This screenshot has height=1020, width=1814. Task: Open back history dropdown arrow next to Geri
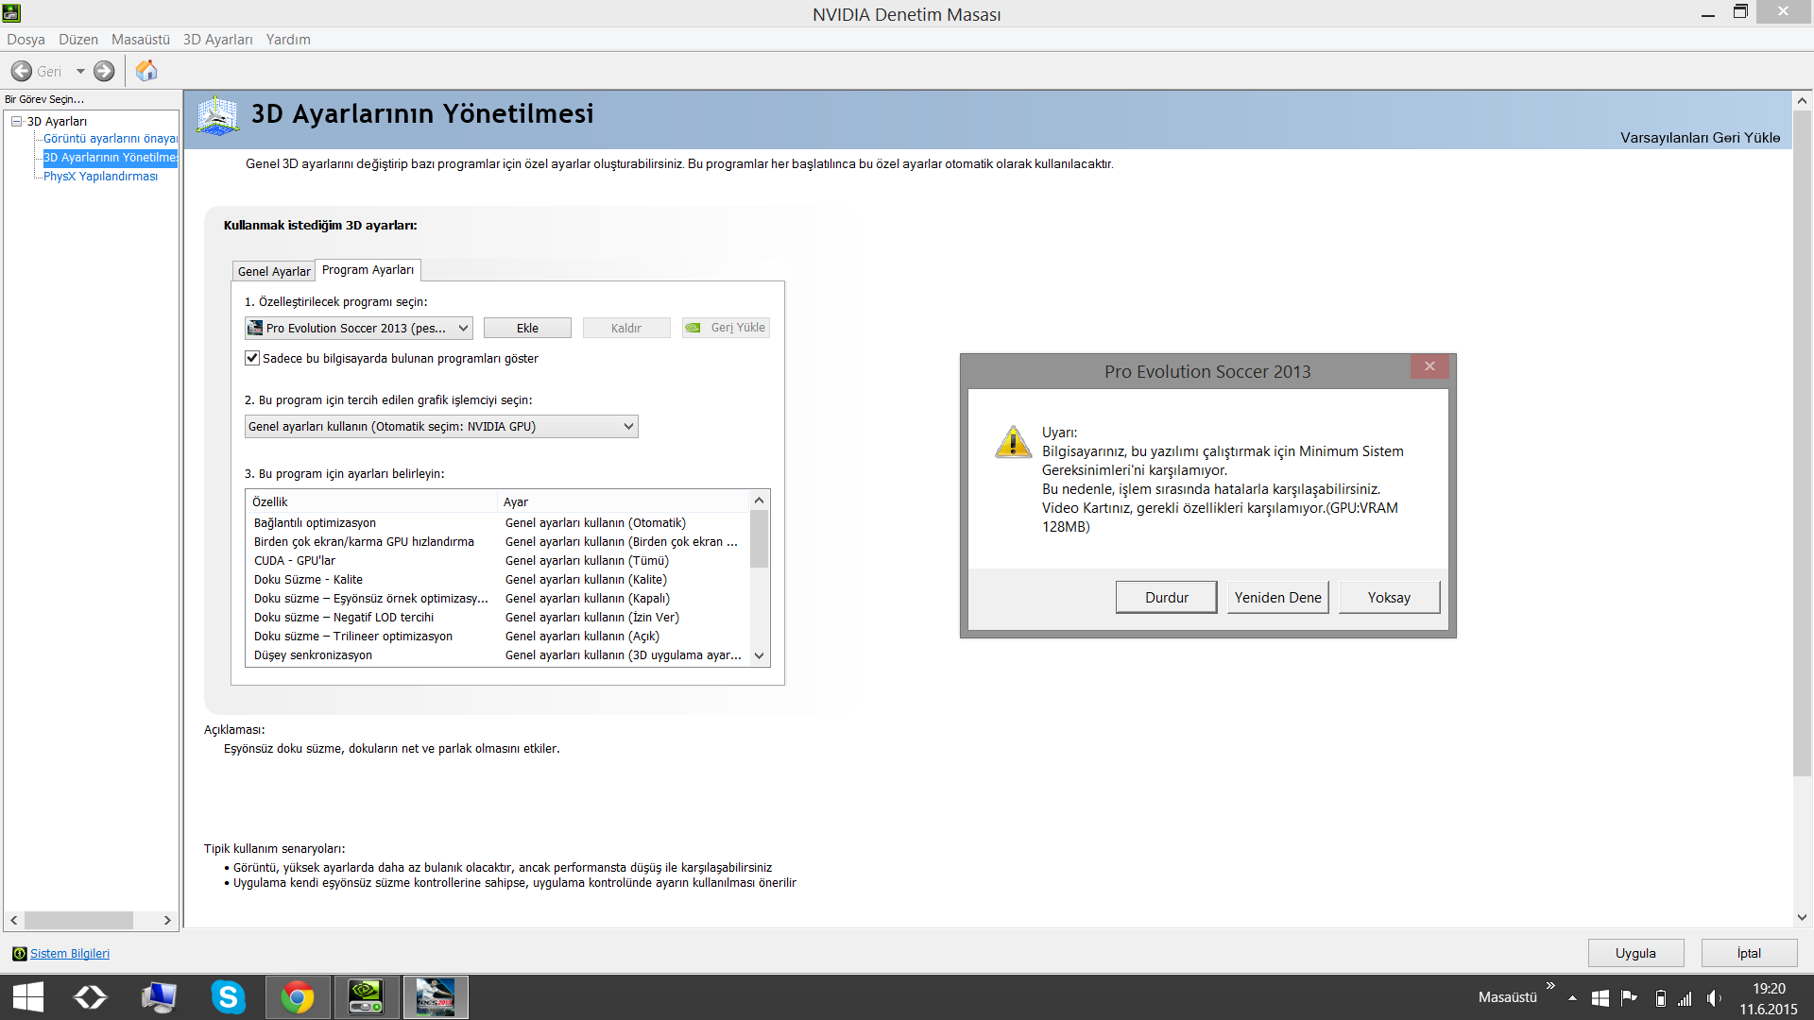80,71
